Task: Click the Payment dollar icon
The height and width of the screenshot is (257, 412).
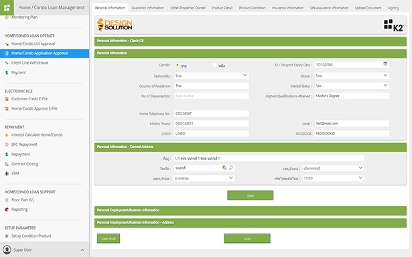Action: click(x=7, y=73)
